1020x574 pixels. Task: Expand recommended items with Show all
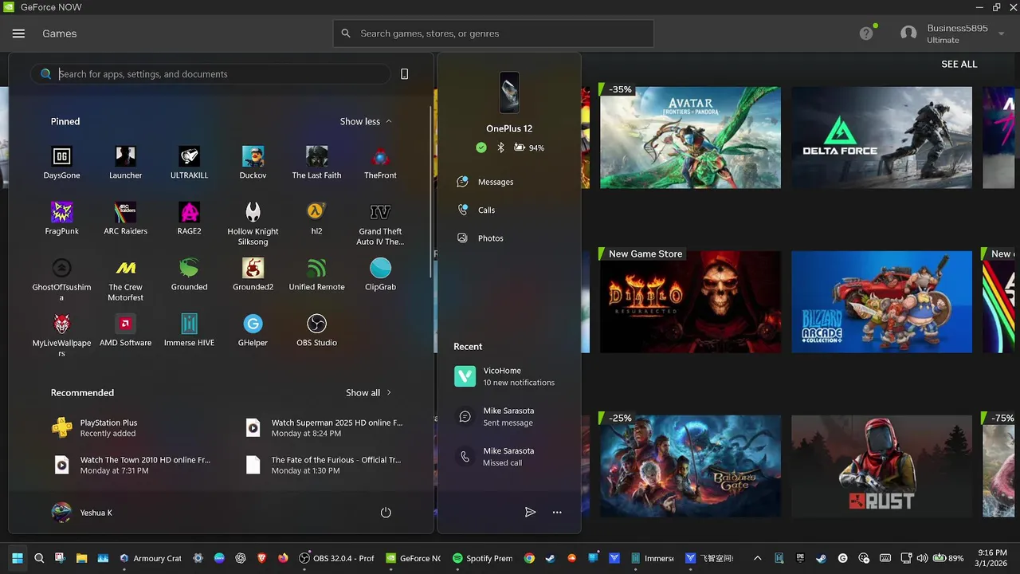(x=368, y=392)
